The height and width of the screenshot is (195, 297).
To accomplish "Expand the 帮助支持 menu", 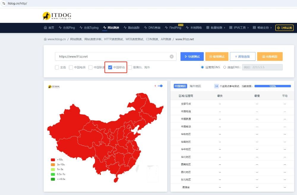I will click(262, 28).
